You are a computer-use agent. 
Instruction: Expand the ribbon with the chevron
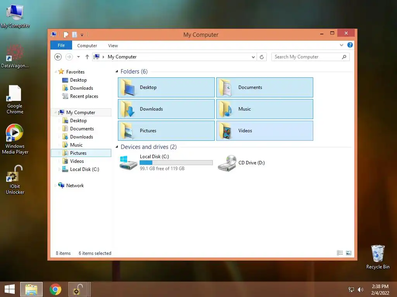pyautogui.click(x=341, y=45)
